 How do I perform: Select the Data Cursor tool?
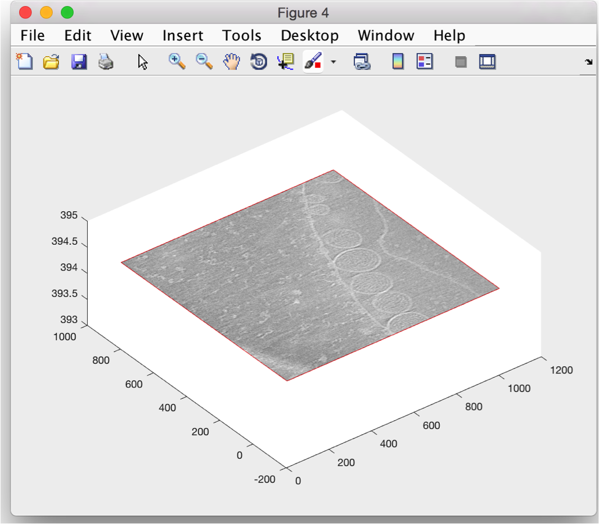pyautogui.click(x=286, y=61)
